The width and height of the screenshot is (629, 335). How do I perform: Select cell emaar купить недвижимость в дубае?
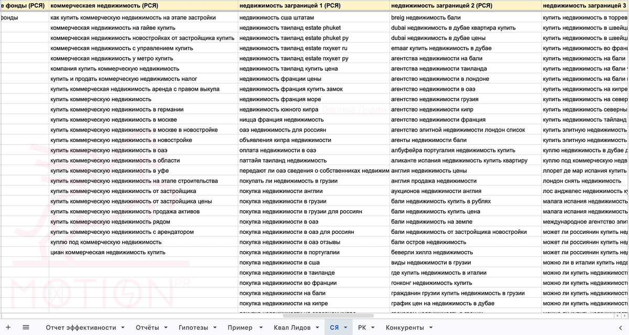[465, 48]
